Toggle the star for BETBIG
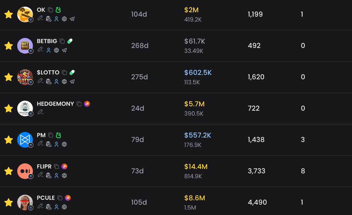This screenshot has width=352, height=215. (x=9, y=46)
